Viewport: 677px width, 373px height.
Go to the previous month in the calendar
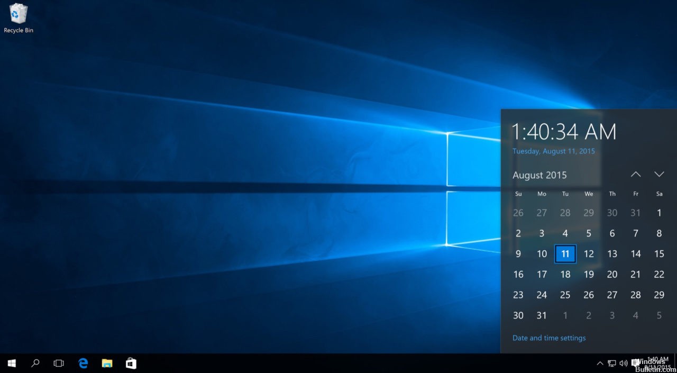[x=635, y=174]
